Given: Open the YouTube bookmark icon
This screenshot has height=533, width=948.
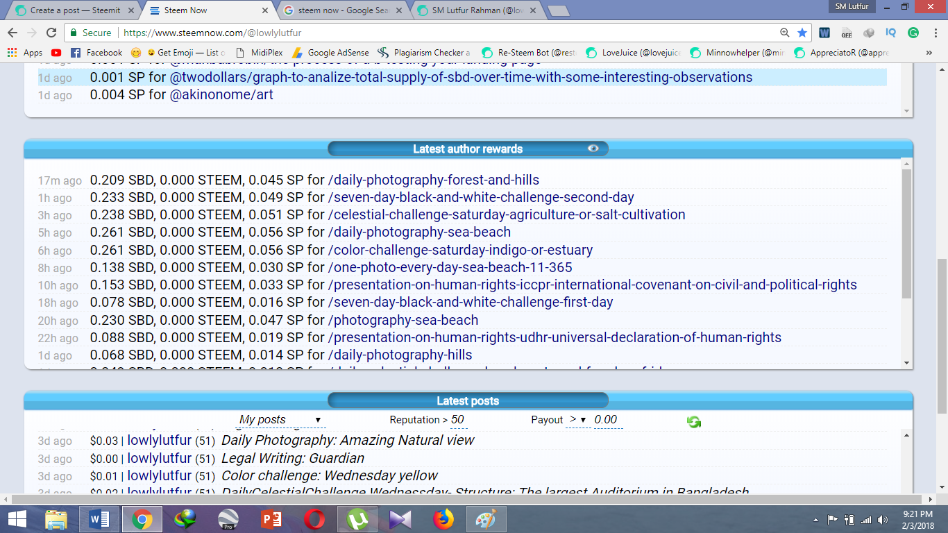Looking at the screenshot, I should [56, 53].
